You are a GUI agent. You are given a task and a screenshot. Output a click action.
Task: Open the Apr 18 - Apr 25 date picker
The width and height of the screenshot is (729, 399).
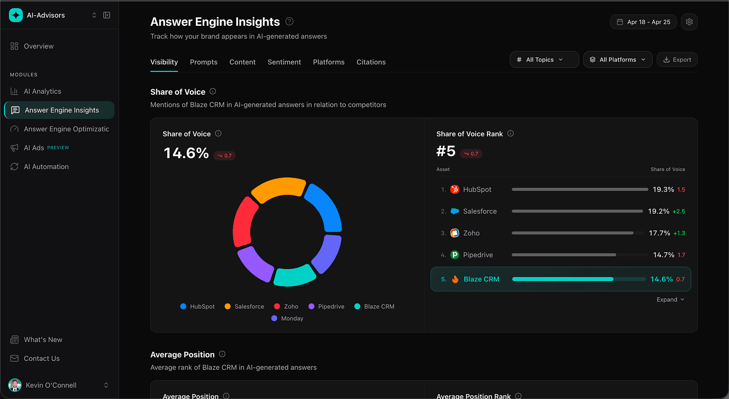click(x=643, y=22)
